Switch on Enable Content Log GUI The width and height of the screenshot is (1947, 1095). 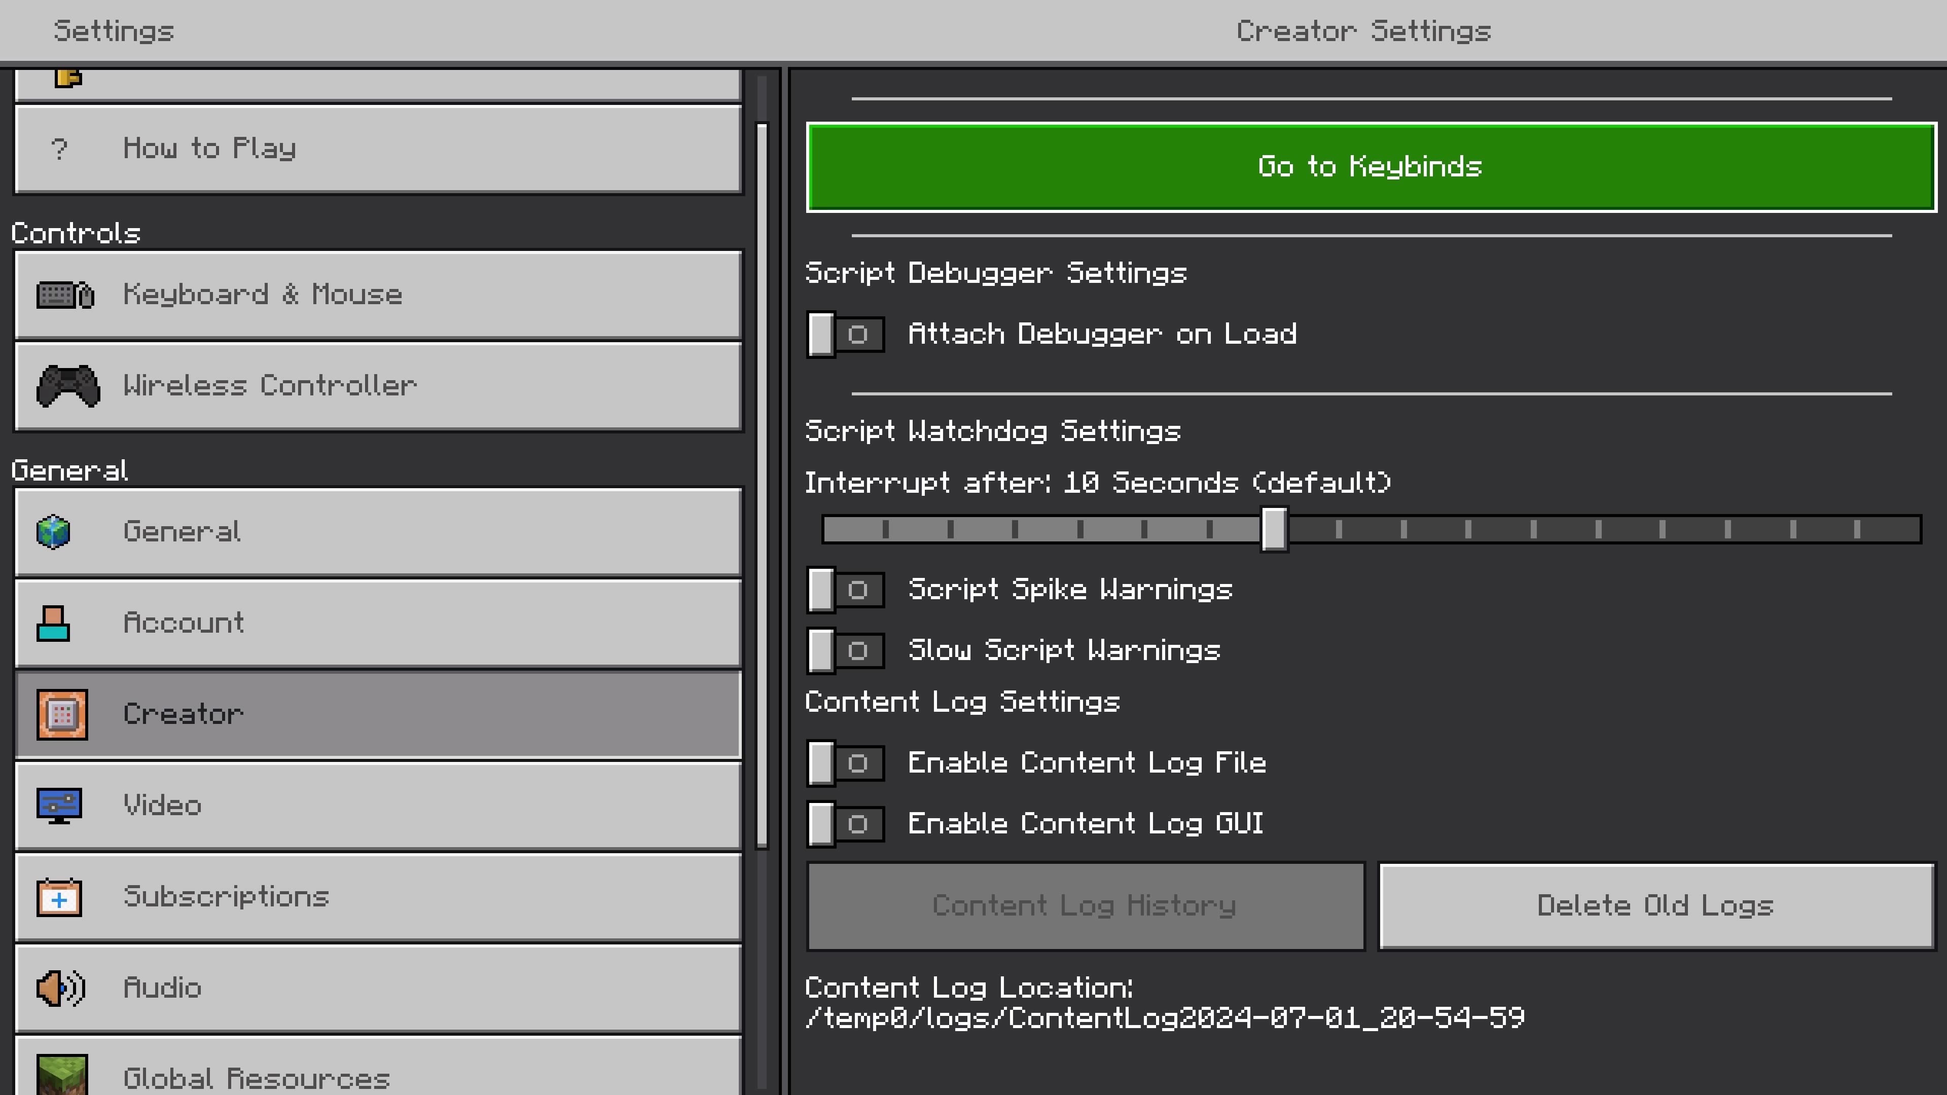click(845, 824)
